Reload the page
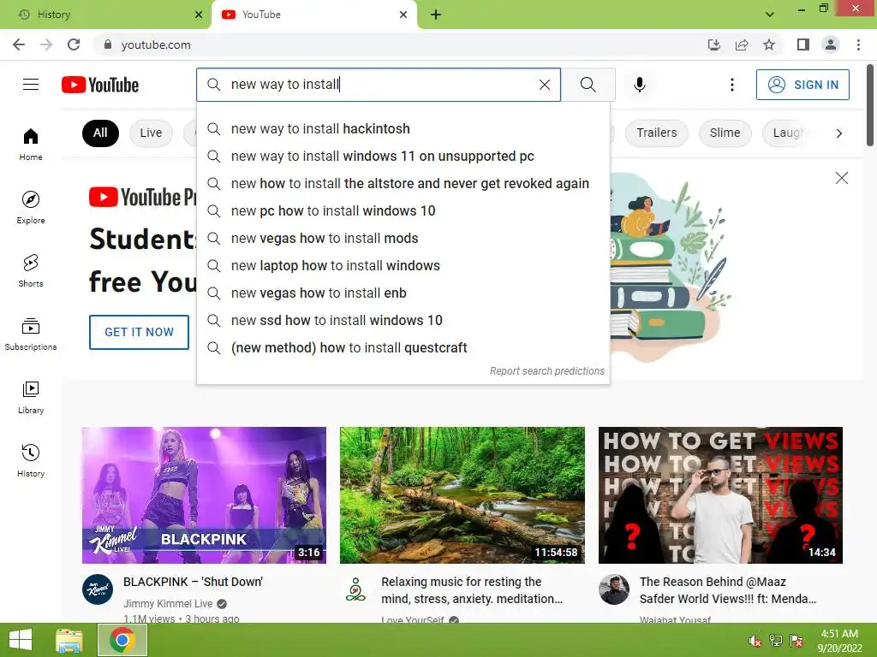 [74, 44]
